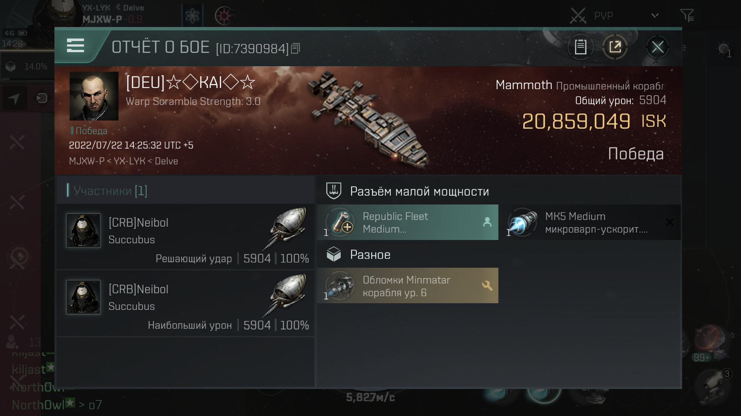Image resolution: width=741 pixels, height=416 pixels.
Task: Click the clipboard report icon
Action: (580, 47)
